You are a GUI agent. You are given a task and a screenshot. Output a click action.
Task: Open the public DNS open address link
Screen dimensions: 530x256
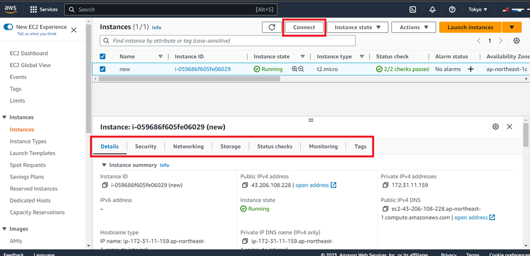pos(474,217)
